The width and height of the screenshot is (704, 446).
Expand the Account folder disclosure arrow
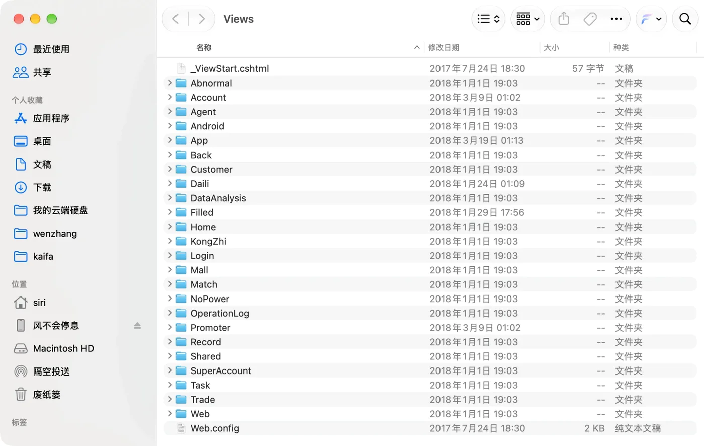click(x=170, y=97)
